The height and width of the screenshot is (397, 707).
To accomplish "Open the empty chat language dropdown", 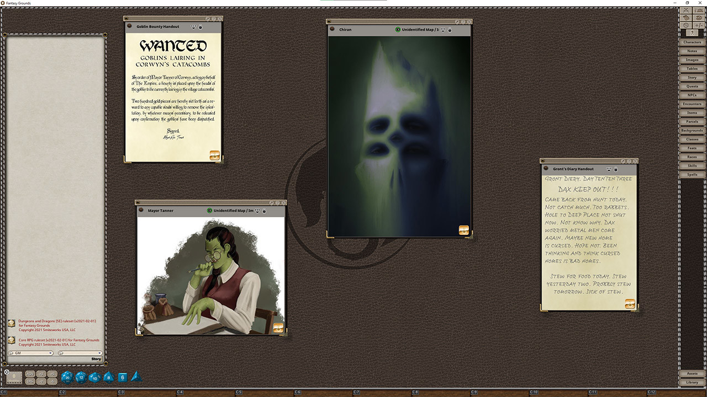I will point(80,353).
